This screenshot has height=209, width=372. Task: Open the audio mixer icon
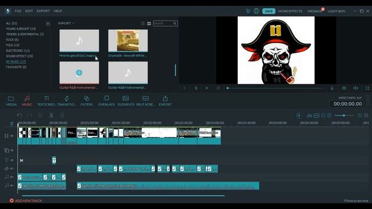(309, 116)
